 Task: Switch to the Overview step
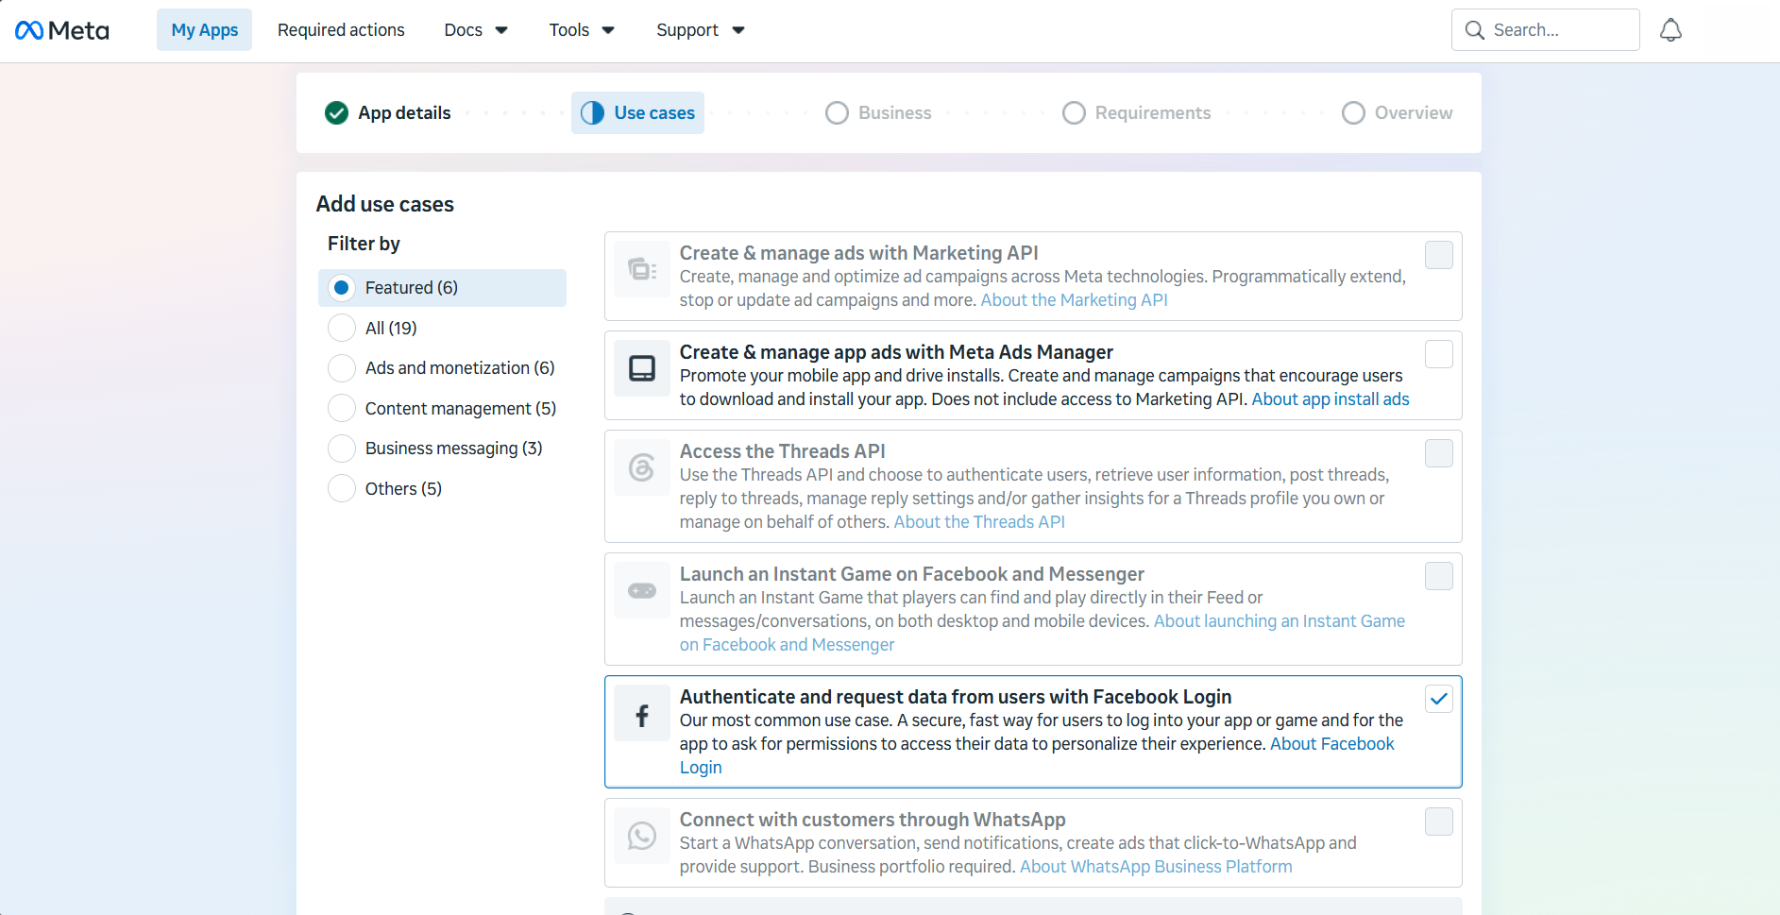(1398, 113)
